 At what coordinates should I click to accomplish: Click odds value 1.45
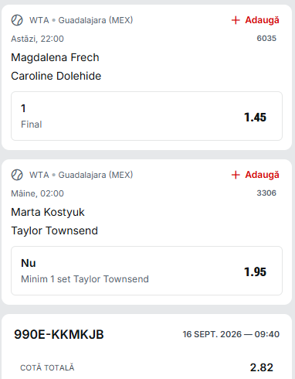[255, 118]
